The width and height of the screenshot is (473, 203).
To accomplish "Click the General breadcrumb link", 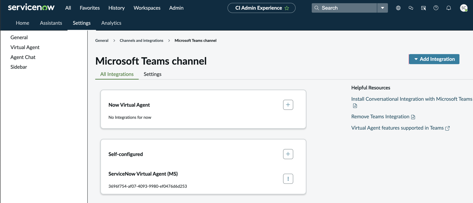I will click(x=102, y=41).
